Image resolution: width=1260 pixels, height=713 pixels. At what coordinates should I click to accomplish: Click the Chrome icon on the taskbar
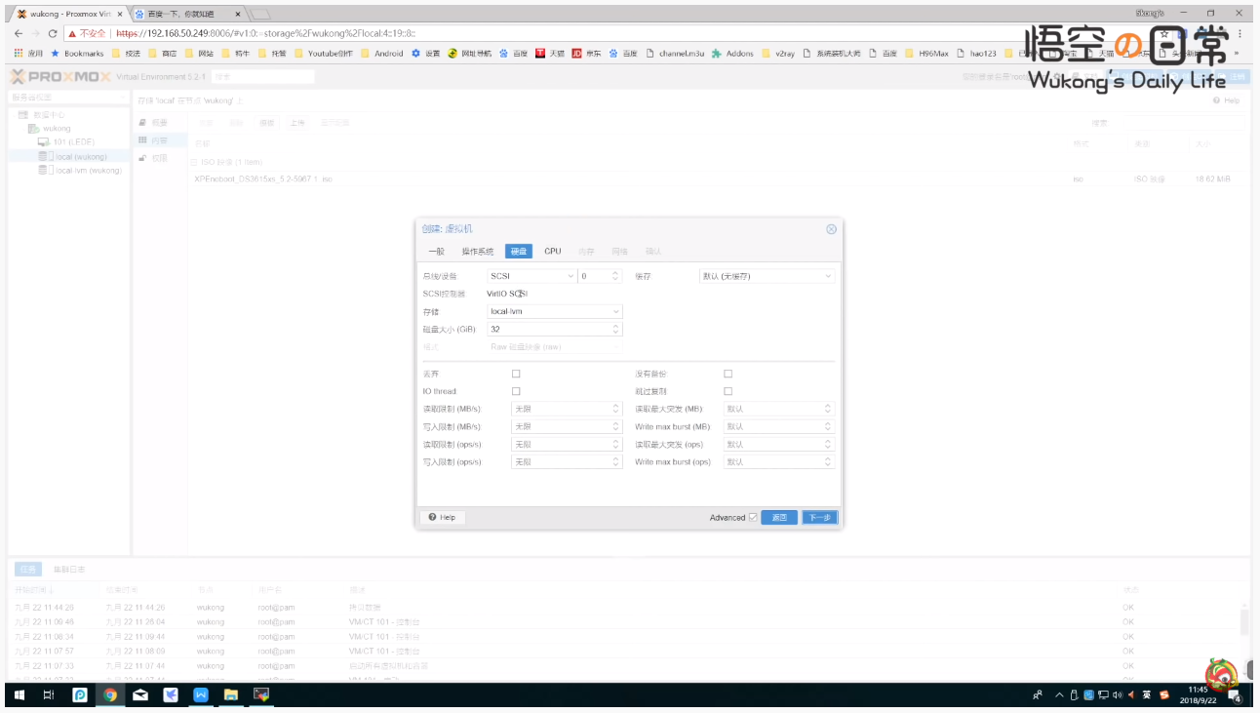[x=110, y=695]
